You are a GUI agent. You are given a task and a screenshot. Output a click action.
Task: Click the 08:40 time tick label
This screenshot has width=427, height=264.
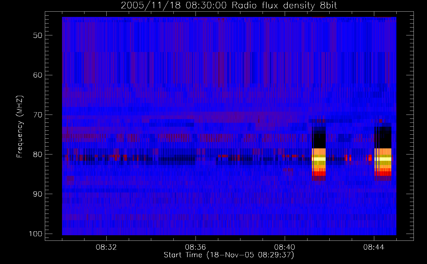[285, 247]
